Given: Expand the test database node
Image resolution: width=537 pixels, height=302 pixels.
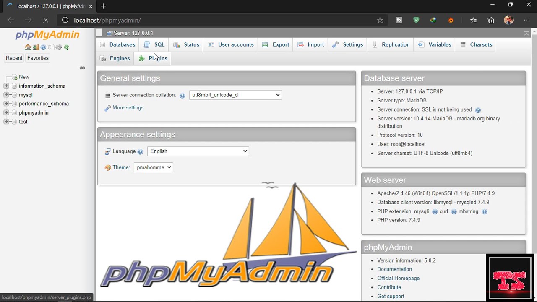Looking at the screenshot, I should coord(6,122).
